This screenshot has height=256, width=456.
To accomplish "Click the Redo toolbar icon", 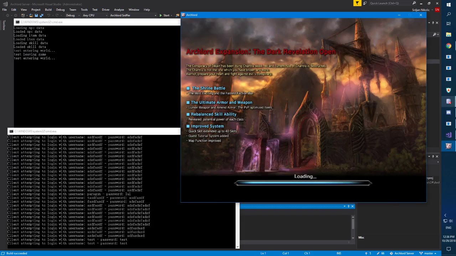I will (x=57, y=15).
